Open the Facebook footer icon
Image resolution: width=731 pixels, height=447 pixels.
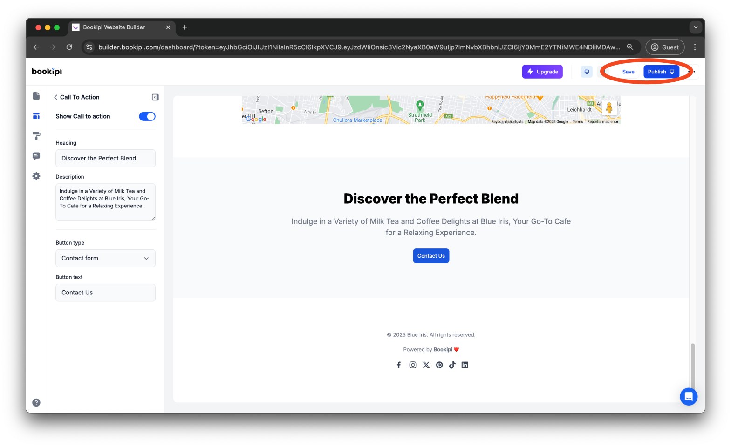coord(399,365)
